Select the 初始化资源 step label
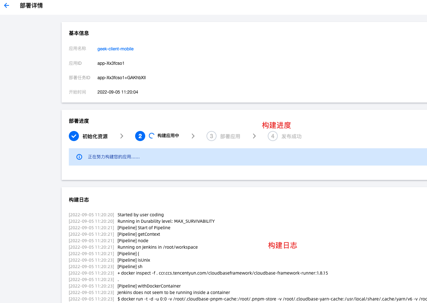427x303 pixels. [95, 136]
